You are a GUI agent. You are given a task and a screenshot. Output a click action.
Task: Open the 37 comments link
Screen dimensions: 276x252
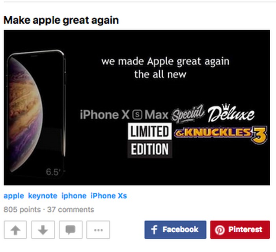[x=71, y=209]
